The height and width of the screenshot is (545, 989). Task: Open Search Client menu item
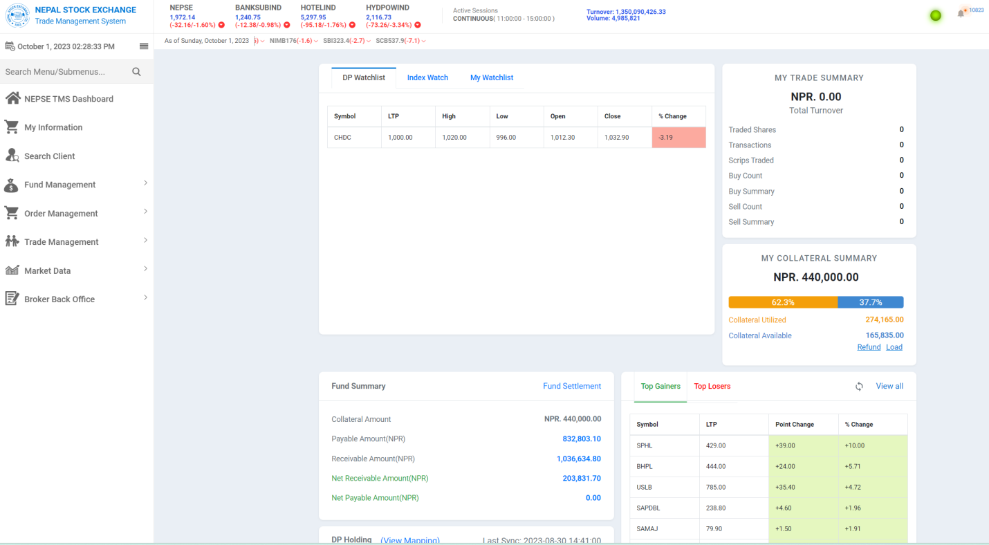point(50,156)
